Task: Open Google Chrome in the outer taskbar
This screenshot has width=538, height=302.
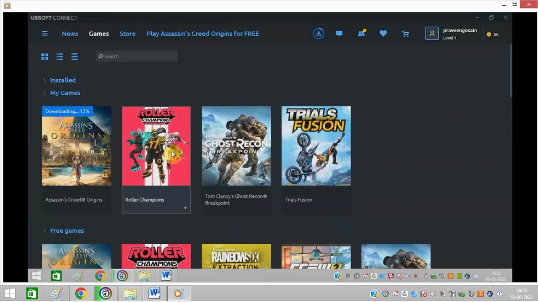Action: click(x=81, y=294)
